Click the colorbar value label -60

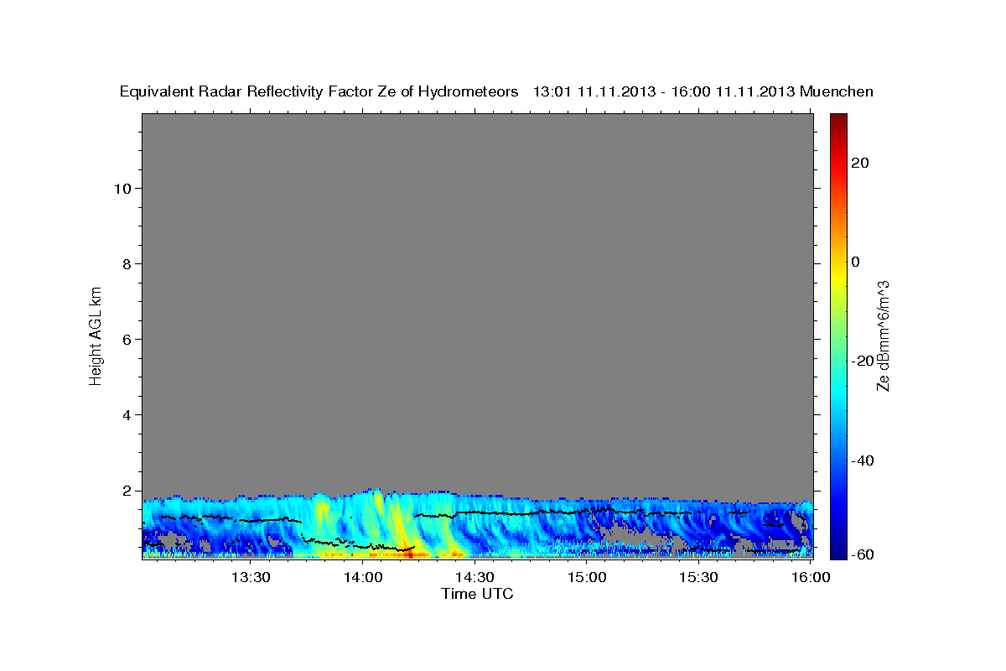pos(861,554)
